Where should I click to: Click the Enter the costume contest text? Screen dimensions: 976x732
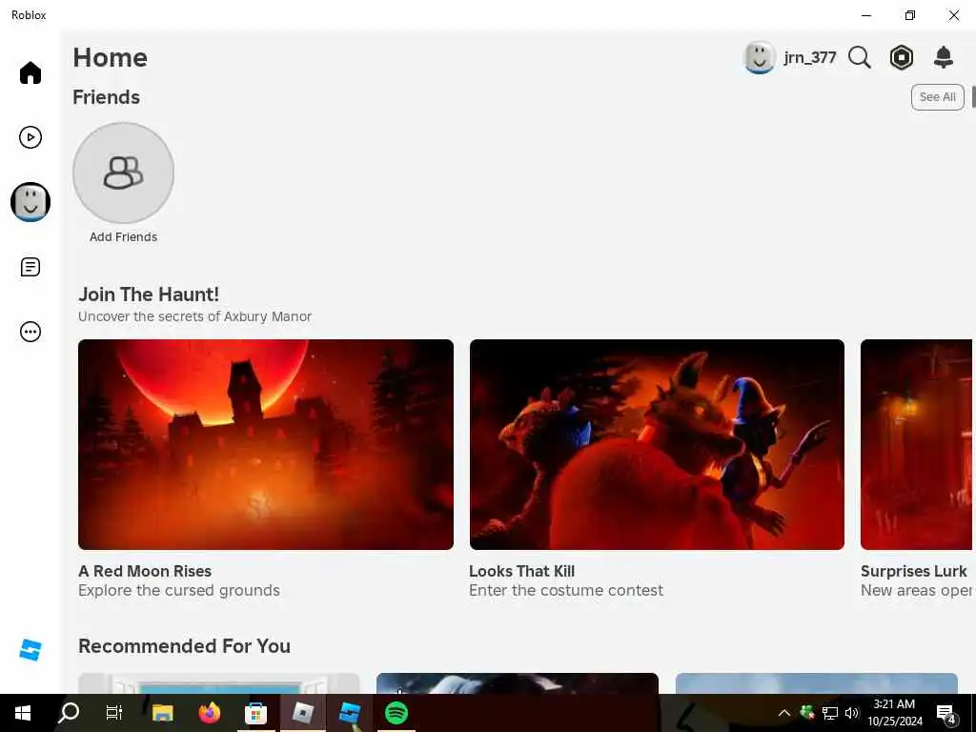566,590
